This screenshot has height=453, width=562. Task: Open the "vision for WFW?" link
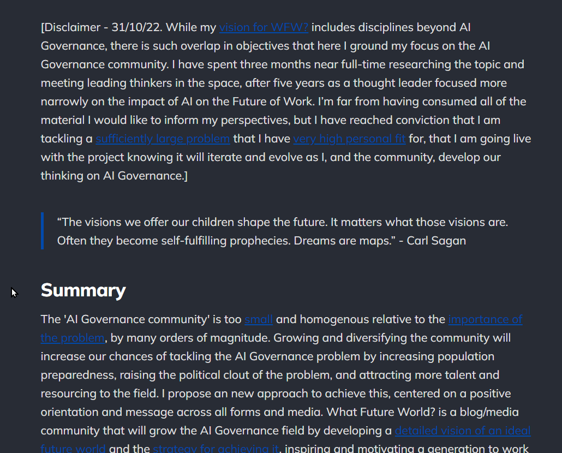[x=264, y=27]
